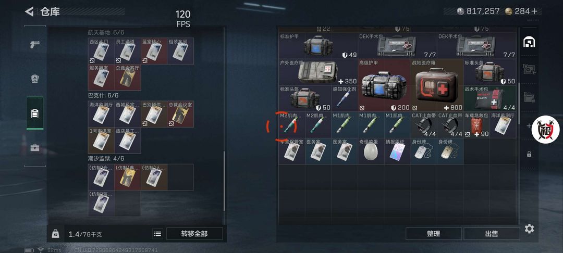Click the 转移全部 button
Screen dimensions: 563x253
[x=194, y=234]
